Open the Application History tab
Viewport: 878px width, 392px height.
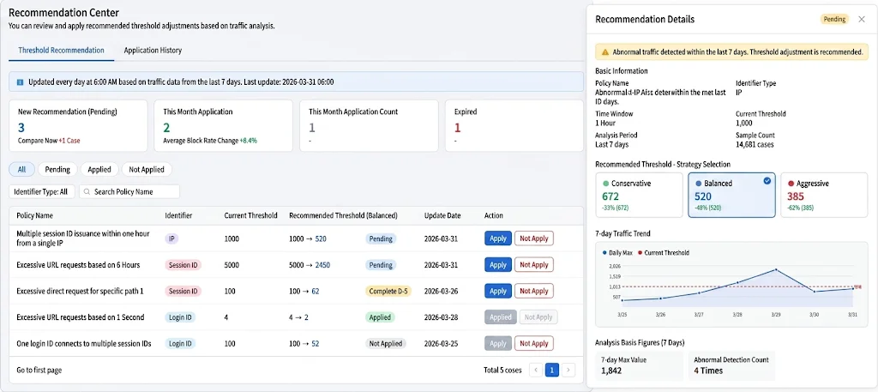[x=153, y=50]
